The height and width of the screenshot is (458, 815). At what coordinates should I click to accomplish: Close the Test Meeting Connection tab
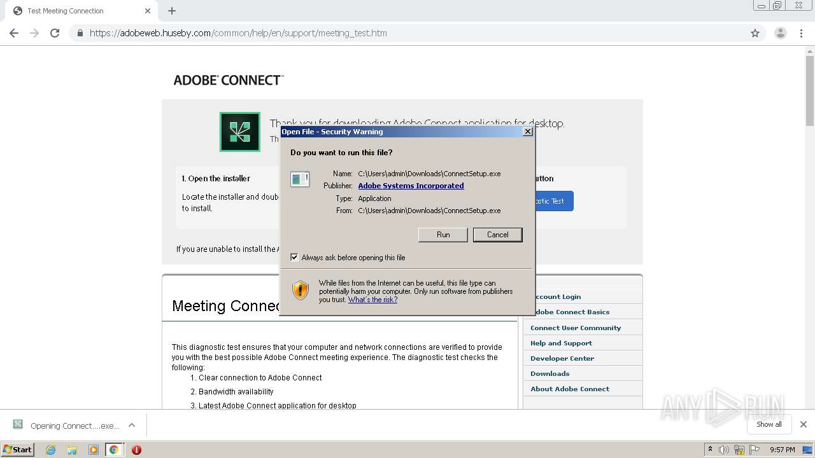click(x=148, y=11)
